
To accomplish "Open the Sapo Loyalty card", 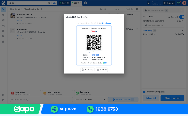I will pyautogui.click(x=25, y=93).
